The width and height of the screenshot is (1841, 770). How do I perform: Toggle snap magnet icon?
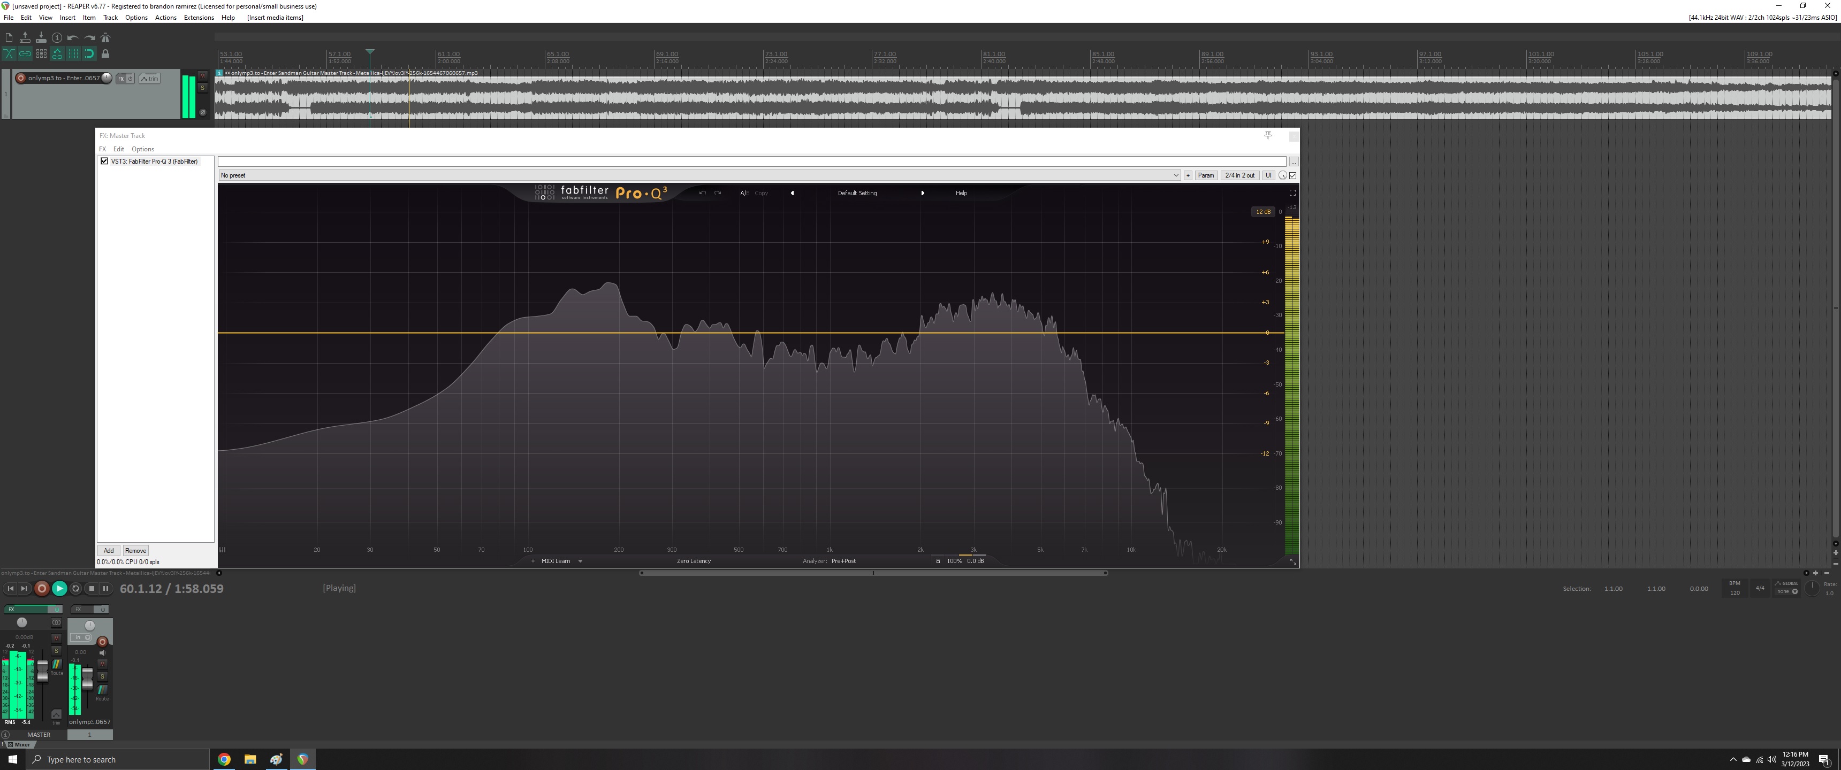(x=89, y=53)
